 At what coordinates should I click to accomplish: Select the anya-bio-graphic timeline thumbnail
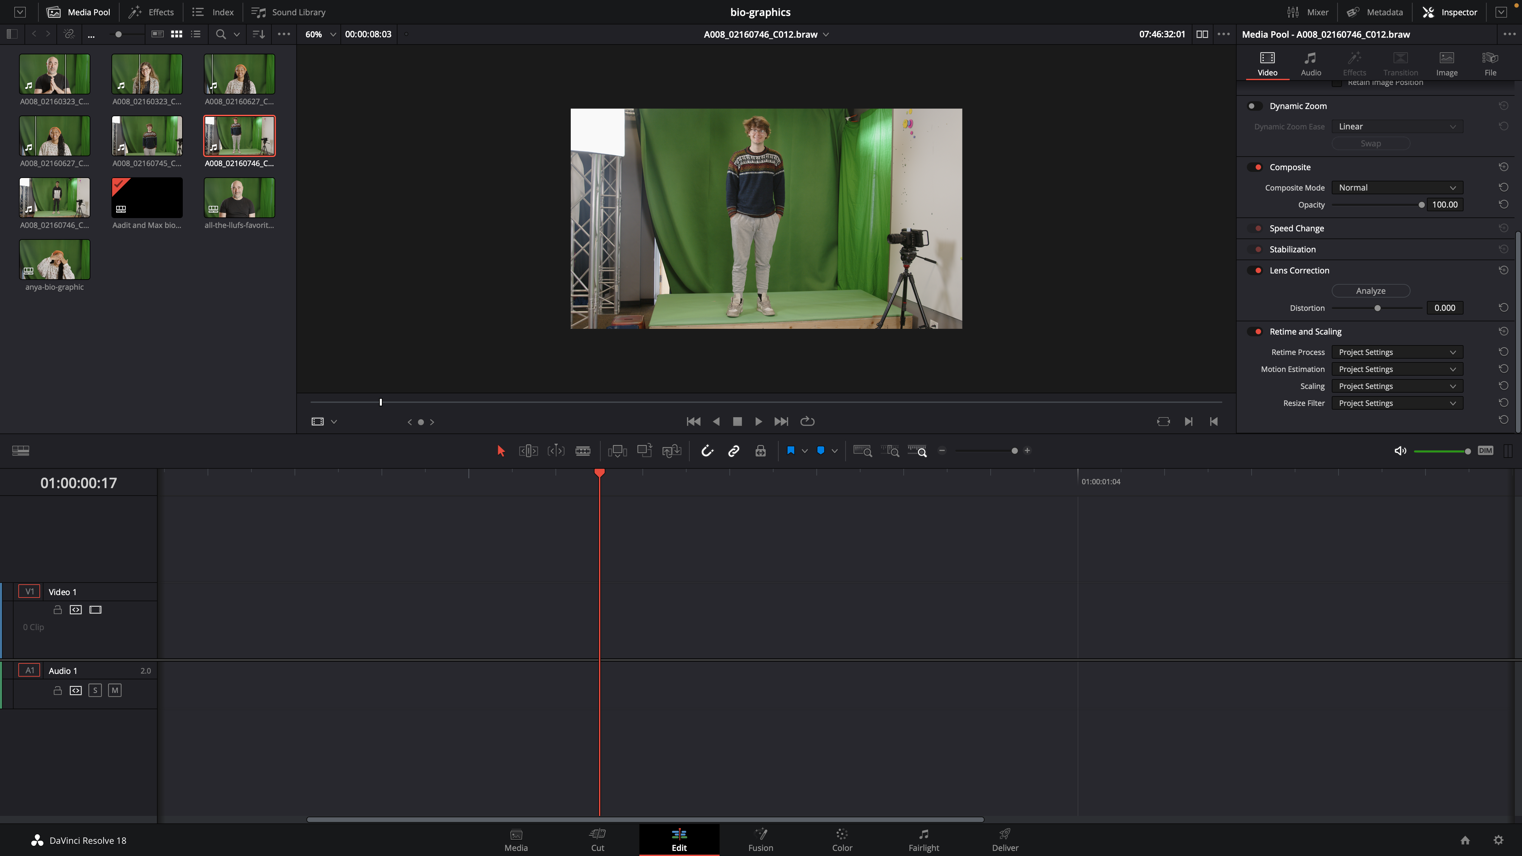(54, 260)
